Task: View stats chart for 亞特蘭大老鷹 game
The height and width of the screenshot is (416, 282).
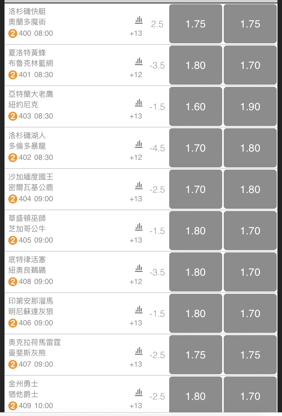Action: 138,103
